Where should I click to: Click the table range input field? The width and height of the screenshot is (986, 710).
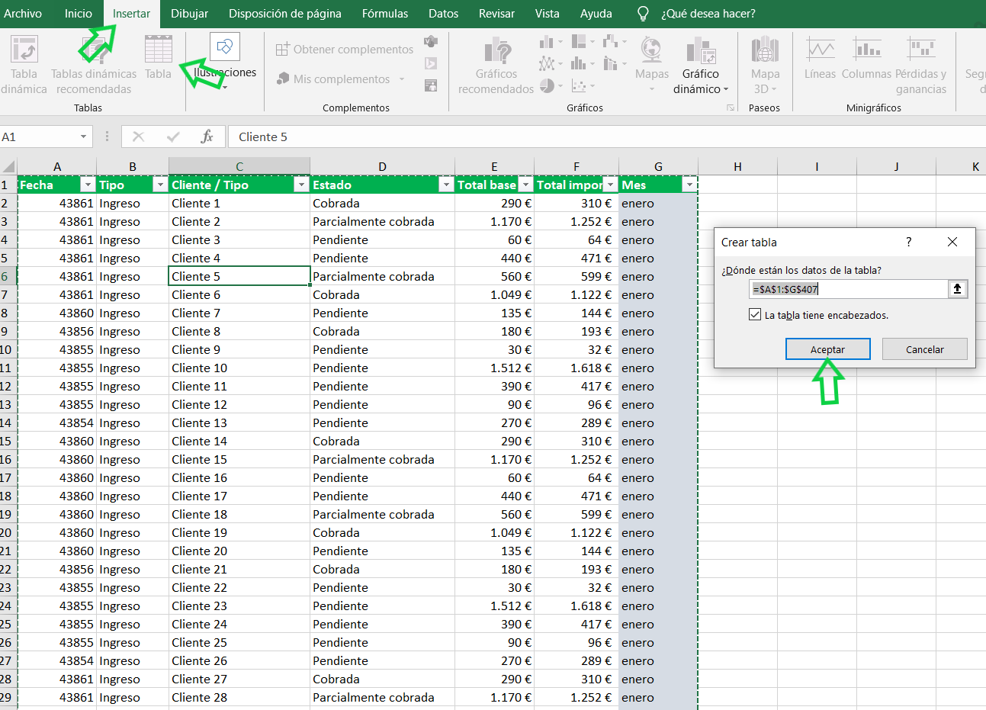(849, 289)
